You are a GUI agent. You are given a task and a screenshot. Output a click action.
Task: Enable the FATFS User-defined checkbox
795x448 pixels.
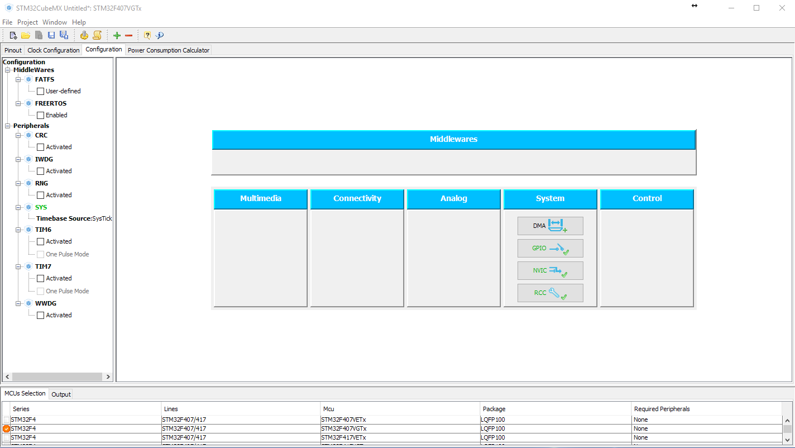40,91
